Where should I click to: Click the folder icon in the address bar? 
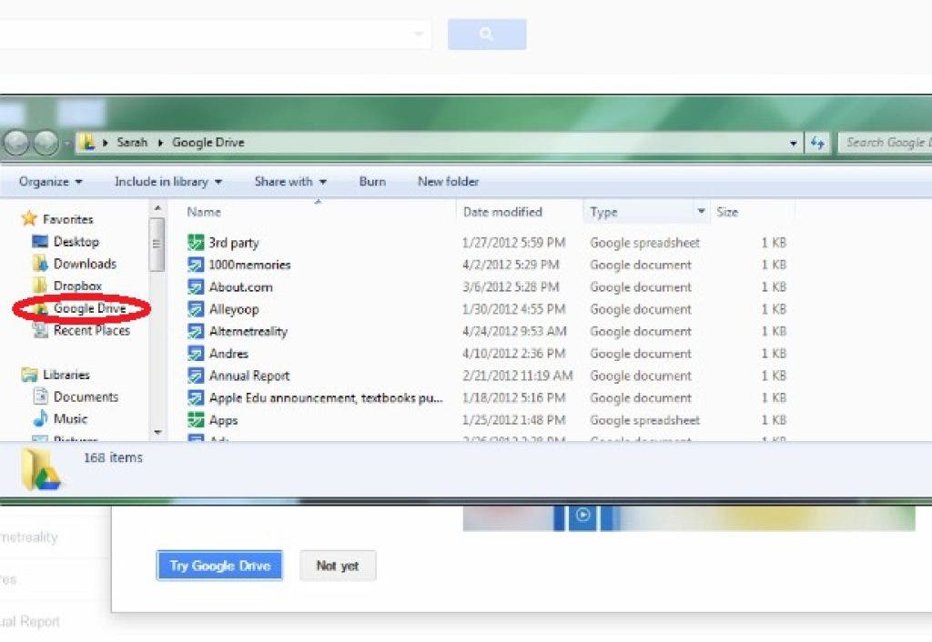pyautogui.click(x=87, y=142)
